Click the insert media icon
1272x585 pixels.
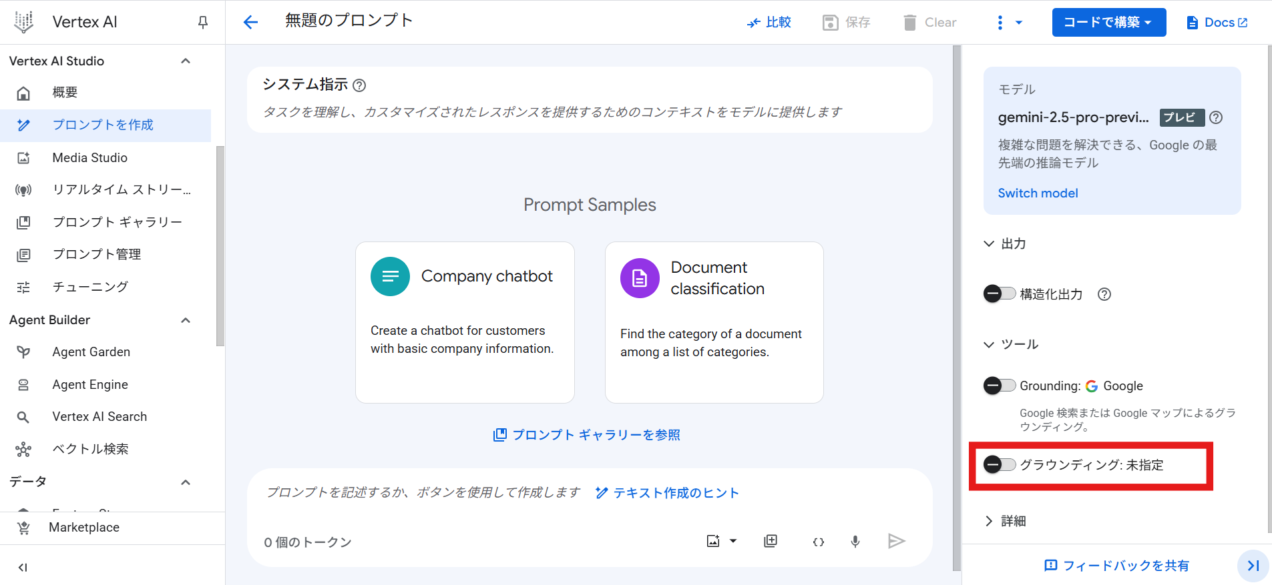point(713,541)
